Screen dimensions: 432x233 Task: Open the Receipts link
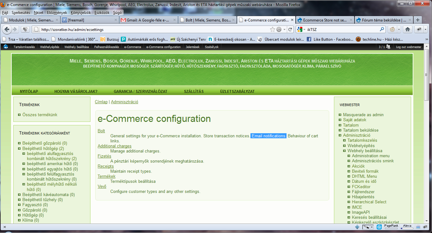coord(106,166)
